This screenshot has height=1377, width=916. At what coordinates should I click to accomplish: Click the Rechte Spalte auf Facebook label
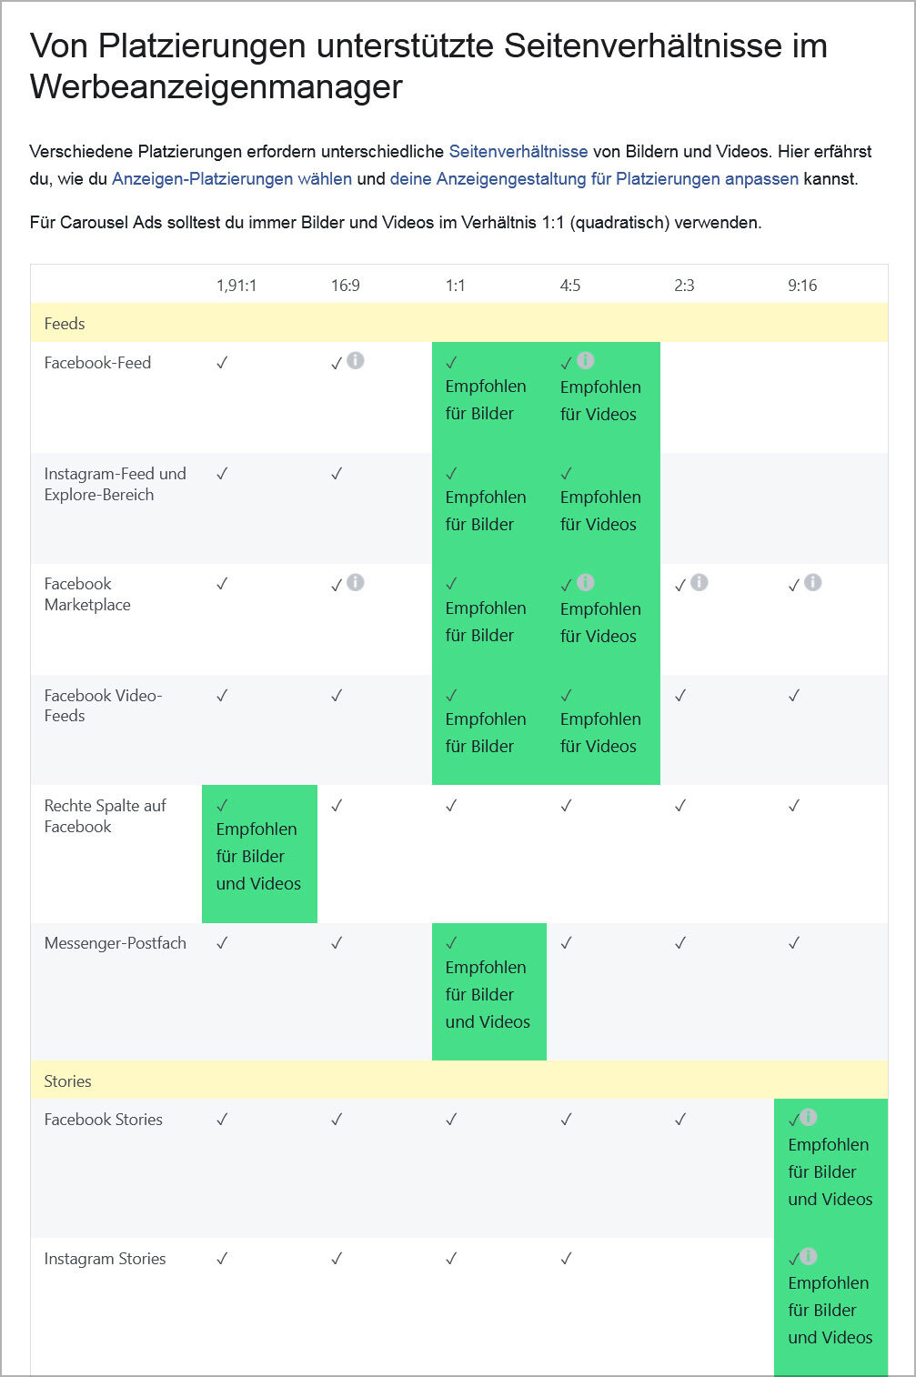coord(106,816)
